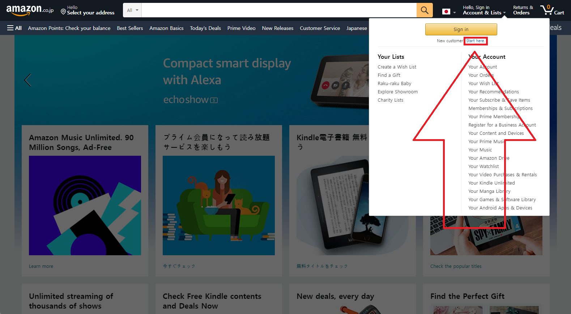Click the Amazon Music Unlimited artwork
This screenshot has width=571, height=314.
click(x=85, y=205)
